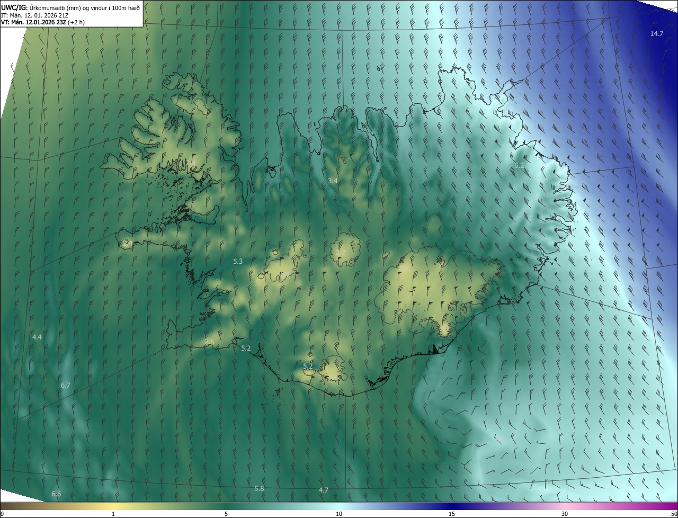
Task: Click the colorbar tick label '5'
Action: click(226, 514)
